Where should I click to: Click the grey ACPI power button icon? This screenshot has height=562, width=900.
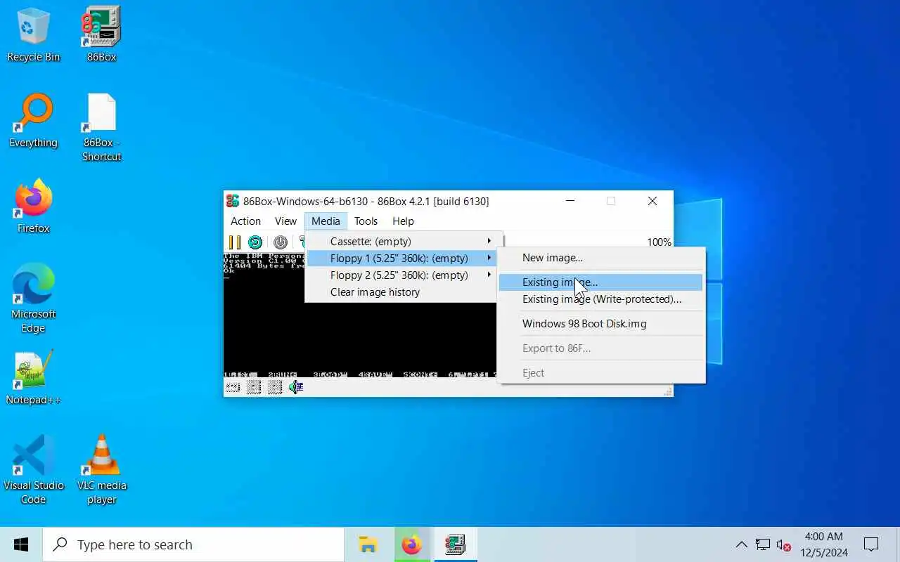tap(281, 242)
